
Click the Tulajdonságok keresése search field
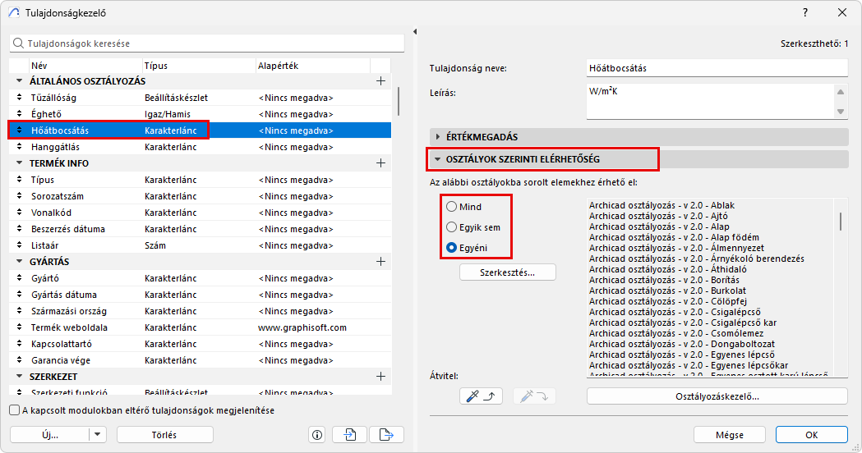tap(207, 43)
